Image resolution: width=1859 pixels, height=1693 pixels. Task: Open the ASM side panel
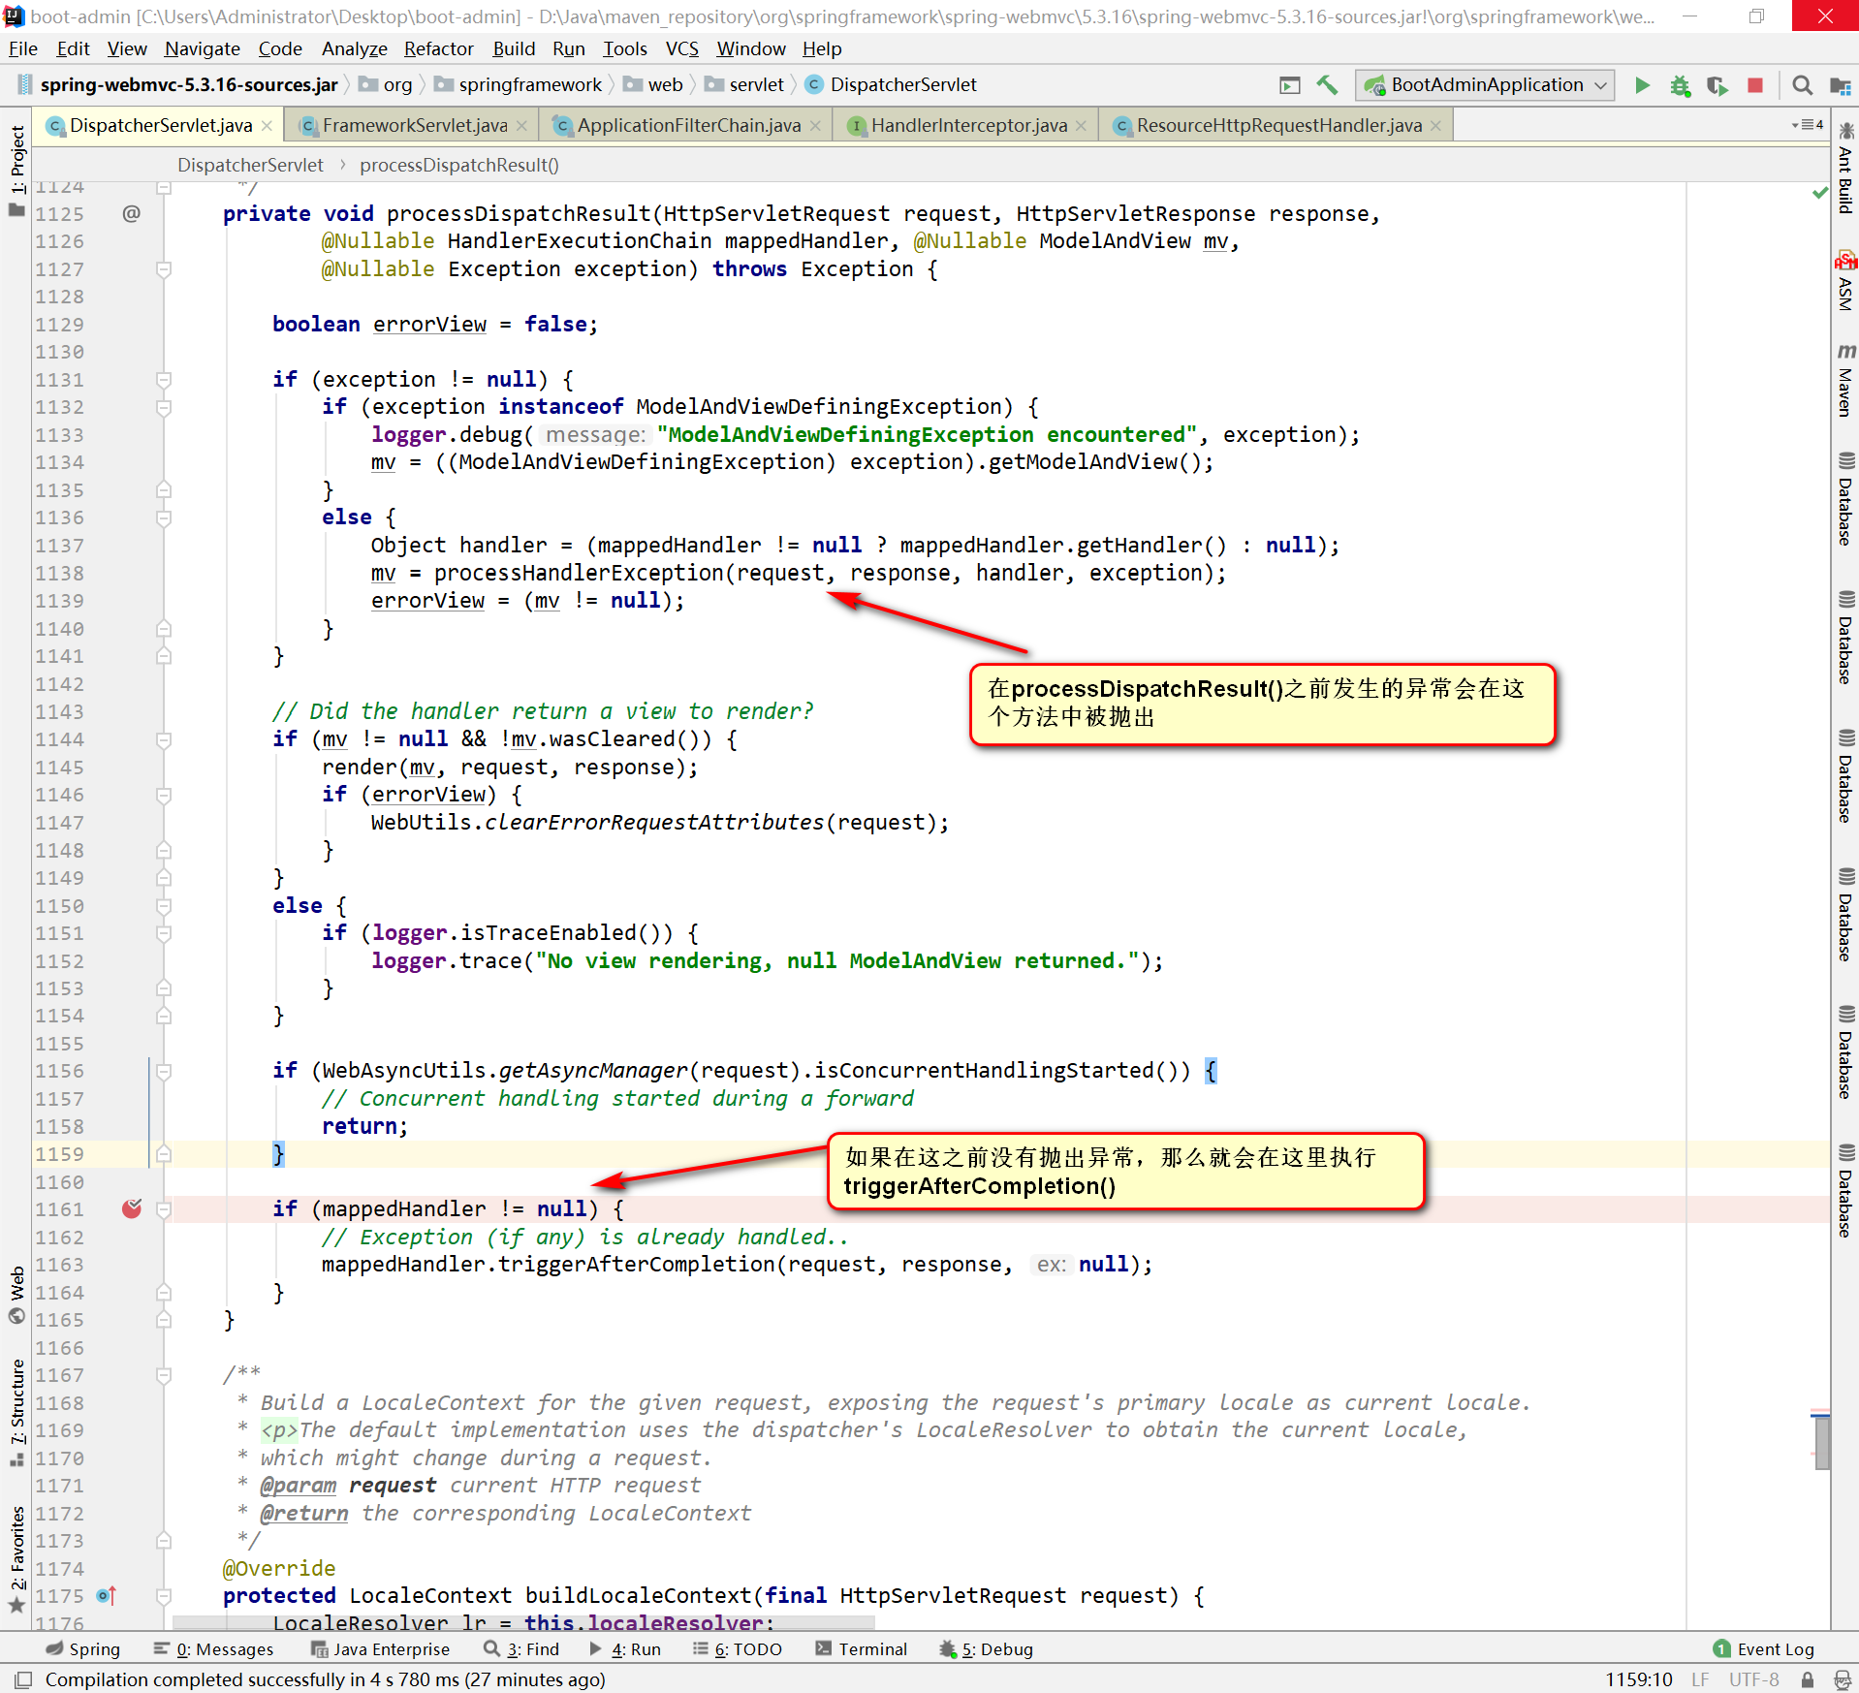pyautogui.click(x=1844, y=281)
